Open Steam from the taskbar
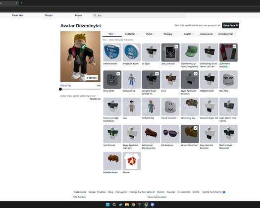The height and width of the screenshot is (208, 260). point(120,205)
